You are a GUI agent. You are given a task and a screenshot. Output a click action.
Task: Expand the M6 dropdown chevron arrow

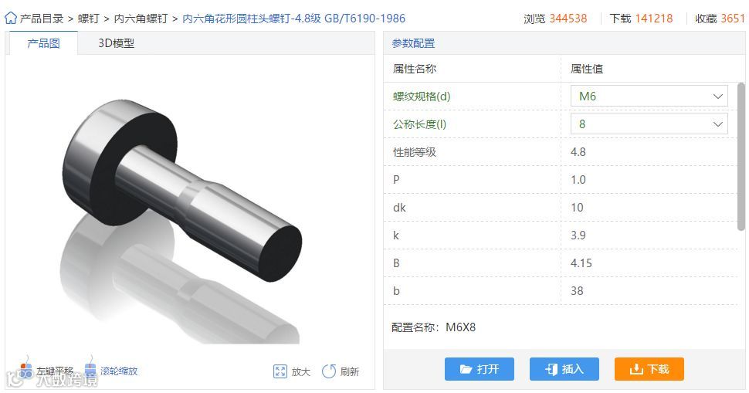pyautogui.click(x=717, y=97)
